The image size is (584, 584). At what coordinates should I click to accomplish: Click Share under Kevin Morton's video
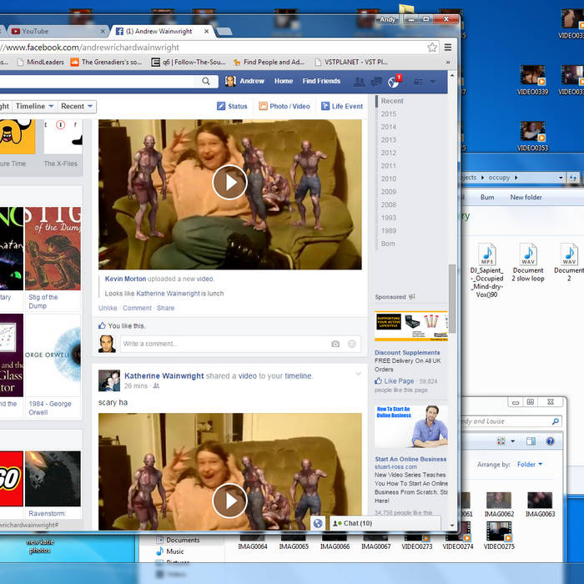click(165, 308)
